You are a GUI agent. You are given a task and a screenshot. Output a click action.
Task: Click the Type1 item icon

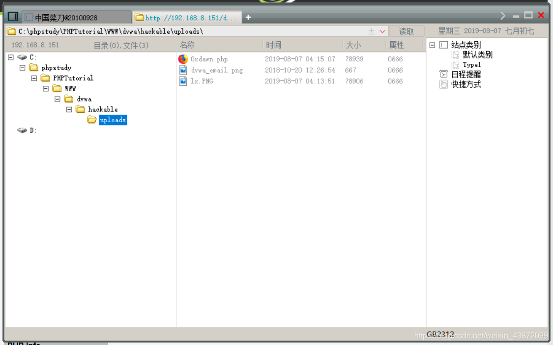pyautogui.click(x=455, y=65)
